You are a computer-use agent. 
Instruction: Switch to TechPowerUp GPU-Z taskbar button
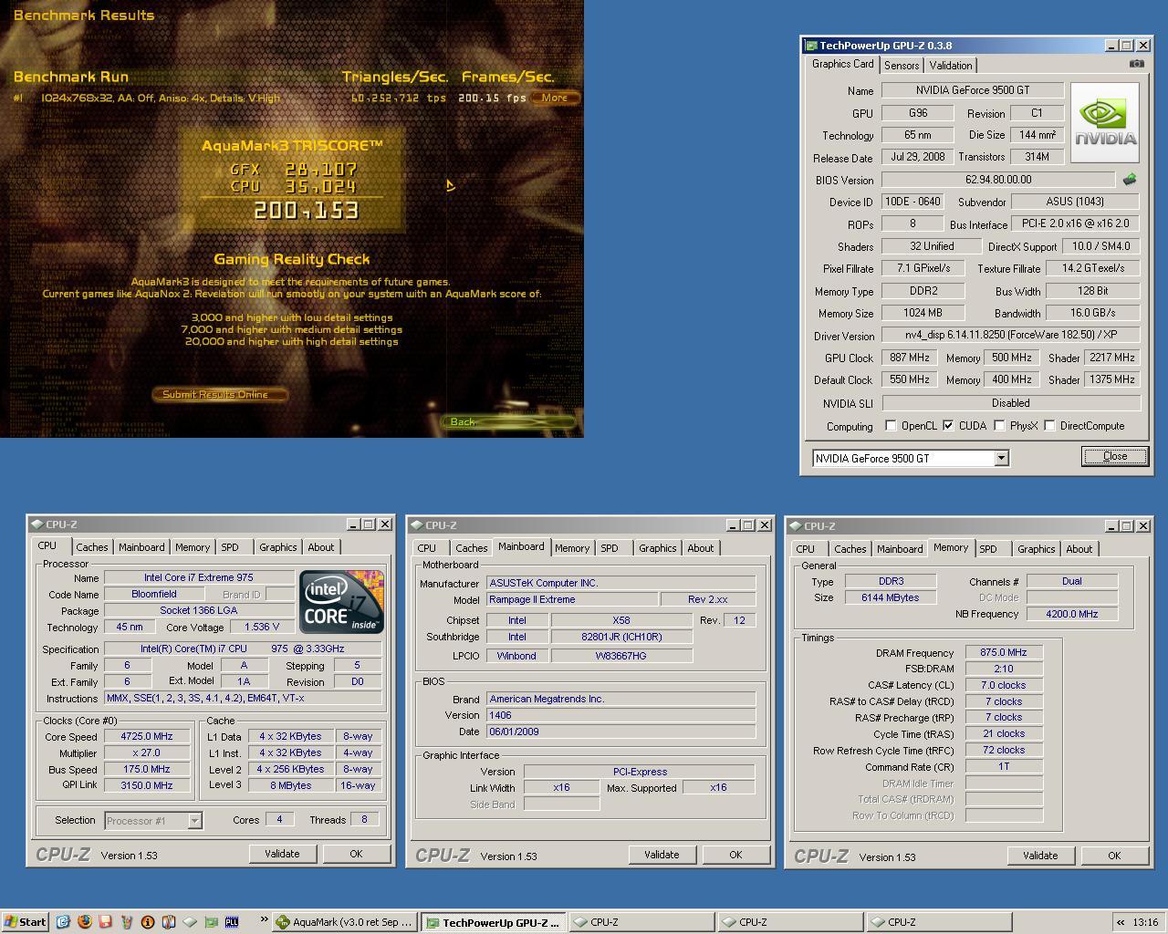[x=494, y=922]
